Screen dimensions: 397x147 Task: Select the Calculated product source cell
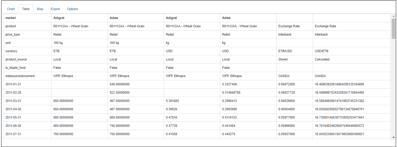point(322,59)
